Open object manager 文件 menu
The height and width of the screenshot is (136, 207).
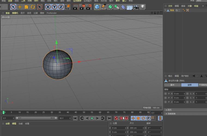(x=170, y=6)
